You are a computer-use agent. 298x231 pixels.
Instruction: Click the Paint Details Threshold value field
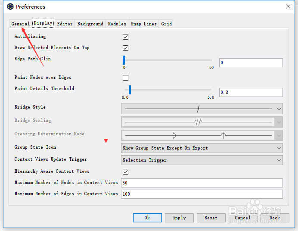(x=251, y=92)
